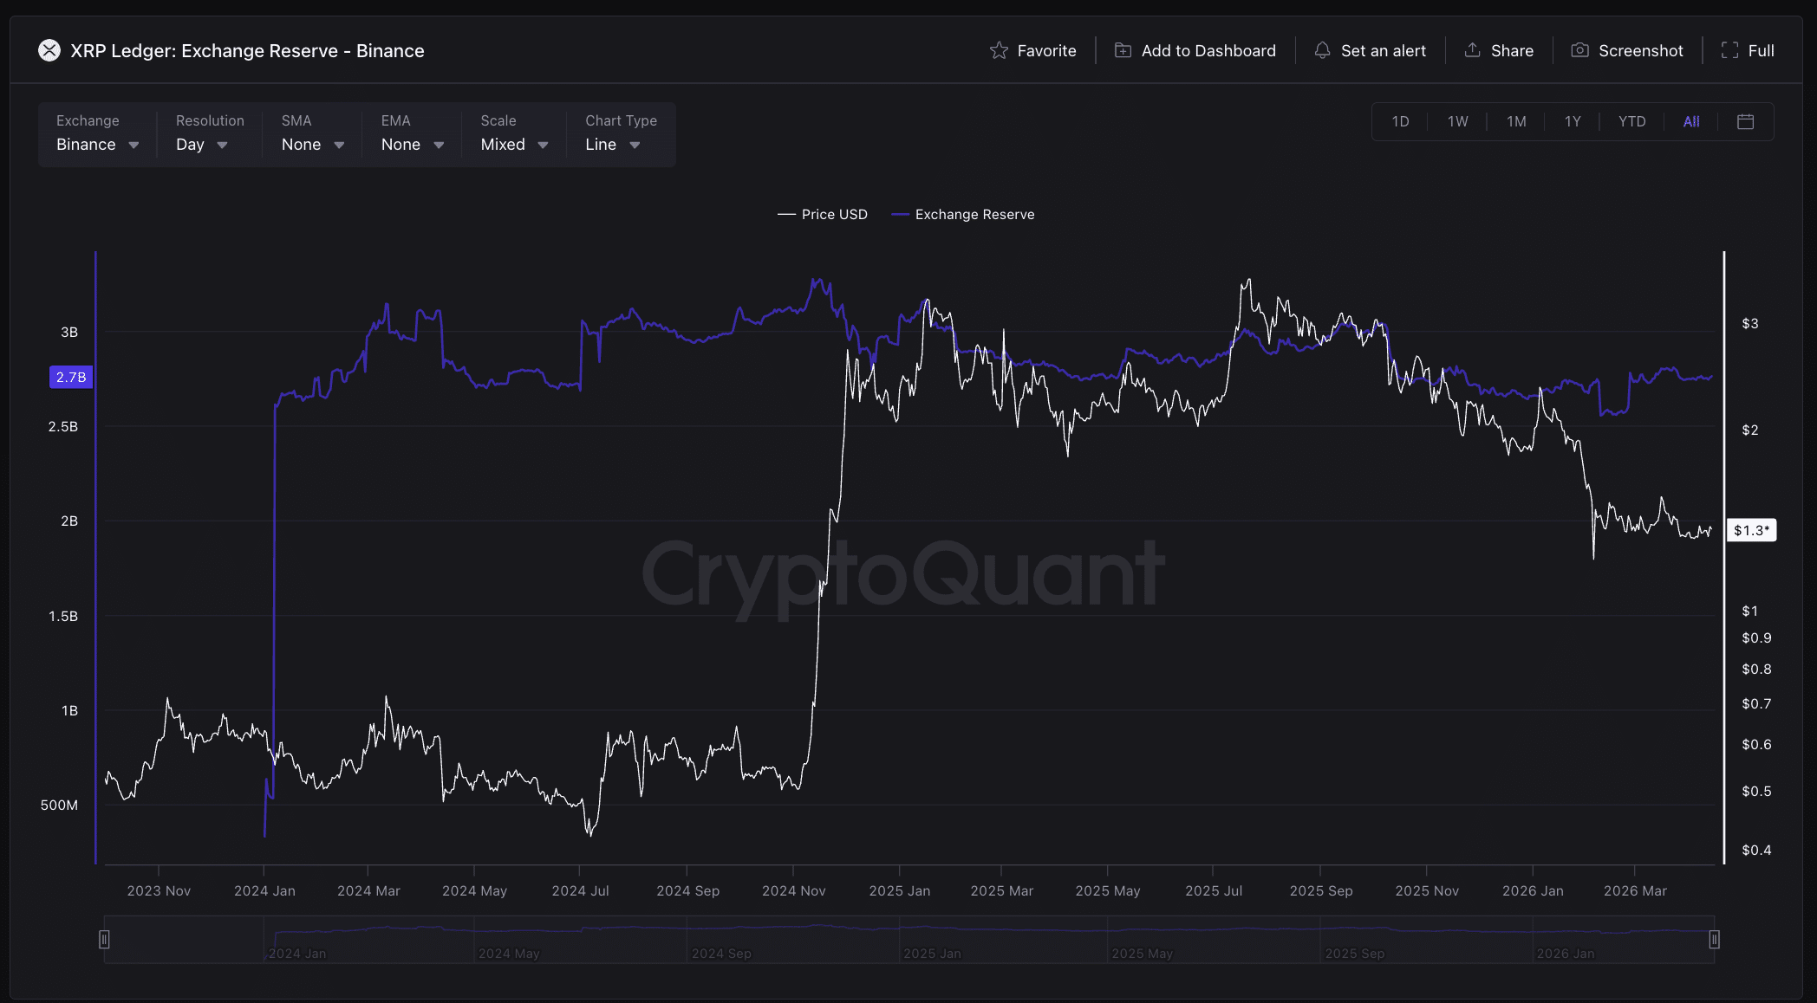Image resolution: width=1817 pixels, height=1003 pixels.
Task: Select the 1Y time range
Action: 1573,121
